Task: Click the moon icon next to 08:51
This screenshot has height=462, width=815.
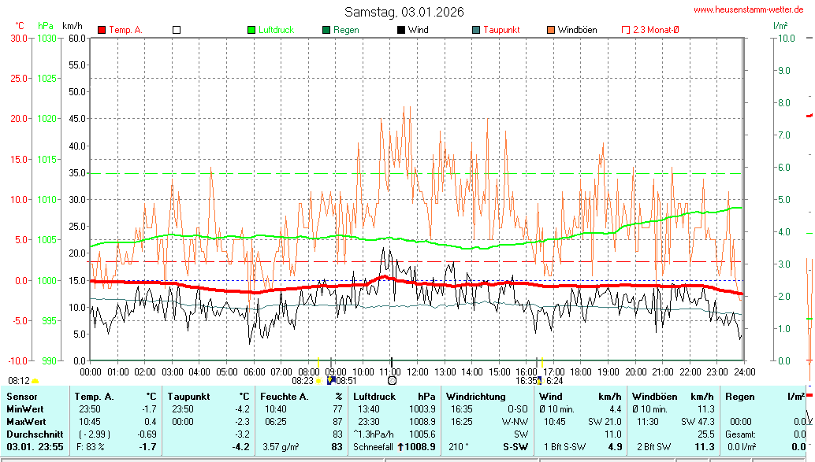Action: [330, 380]
